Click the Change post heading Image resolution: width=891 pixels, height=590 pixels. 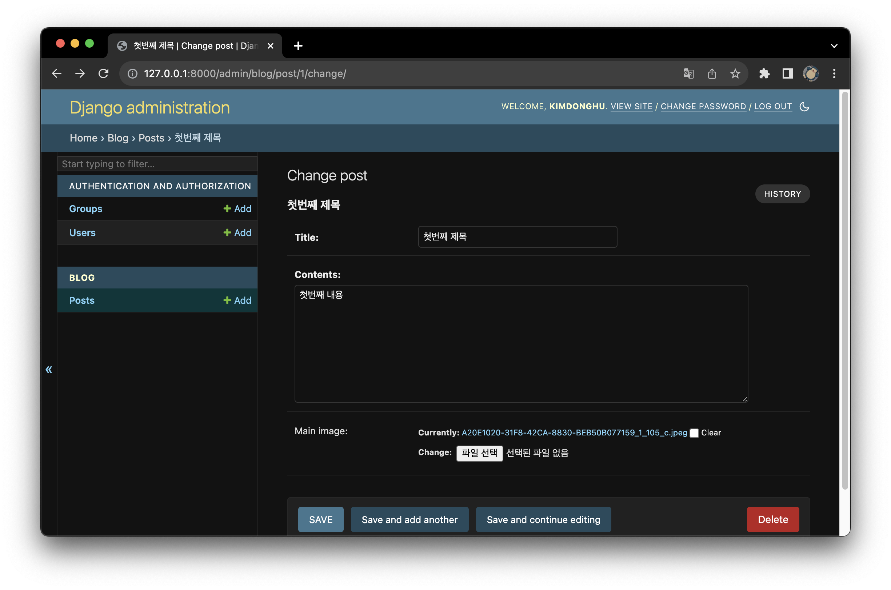327,176
